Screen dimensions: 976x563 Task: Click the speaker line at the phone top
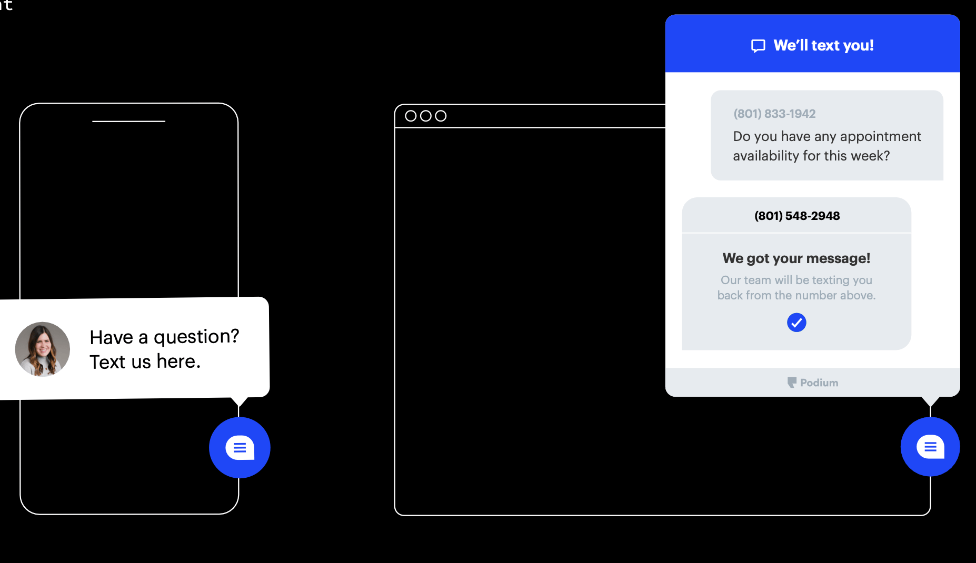click(x=128, y=122)
